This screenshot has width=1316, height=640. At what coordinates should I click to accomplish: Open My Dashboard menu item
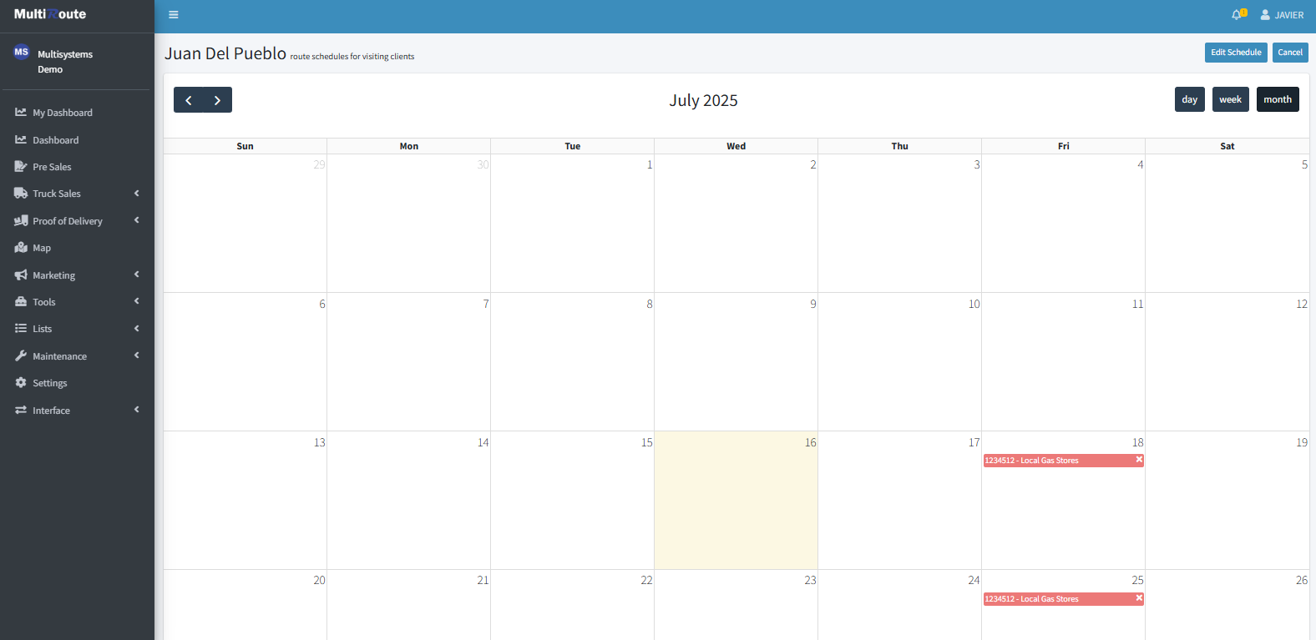pos(62,113)
